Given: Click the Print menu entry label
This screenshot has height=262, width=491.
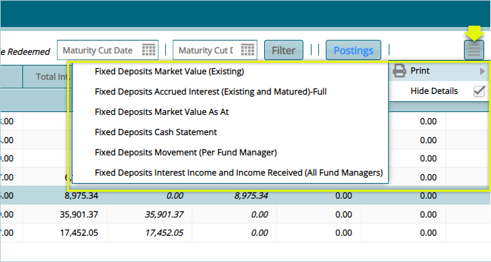Looking at the screenshot, I should (420, 71).
